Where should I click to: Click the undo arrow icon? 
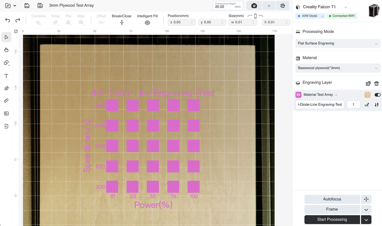8,20
